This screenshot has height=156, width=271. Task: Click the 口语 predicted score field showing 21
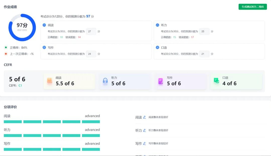point(204,54)
